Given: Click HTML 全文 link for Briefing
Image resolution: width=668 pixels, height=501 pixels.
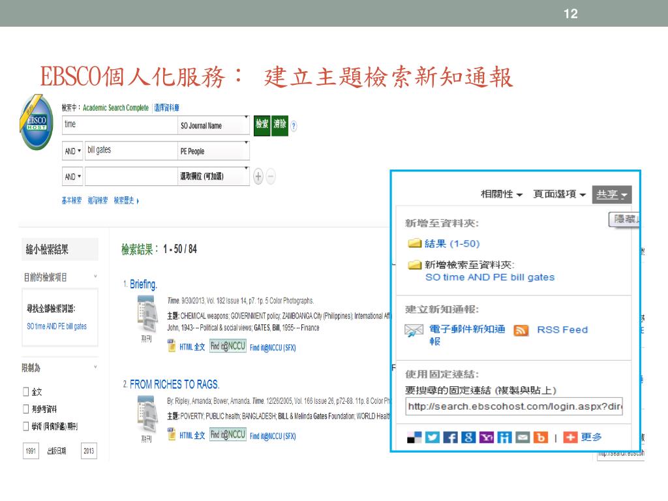Looking at the screenshot, I should pos(192,347).
